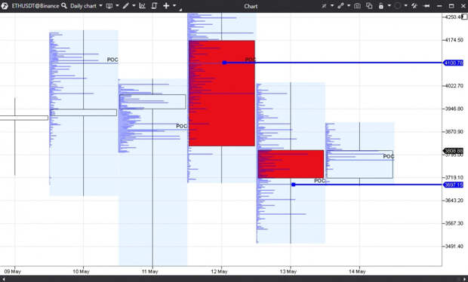Open settings wrench and screwdriver icon

click(x=414, y=6)
